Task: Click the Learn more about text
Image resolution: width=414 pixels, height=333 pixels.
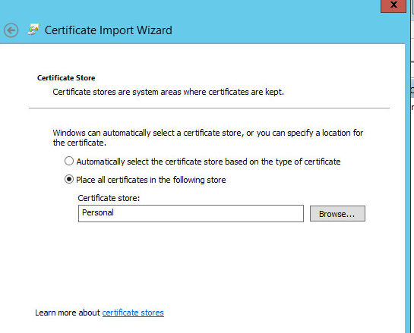Action: (68, 313)
